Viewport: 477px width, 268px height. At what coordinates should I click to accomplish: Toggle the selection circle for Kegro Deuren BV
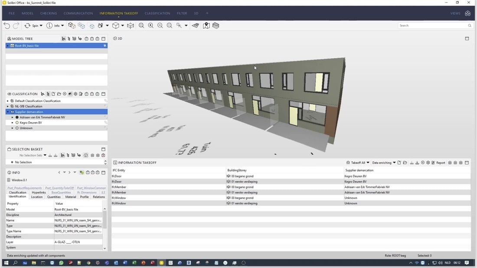[x=17, y=123]
